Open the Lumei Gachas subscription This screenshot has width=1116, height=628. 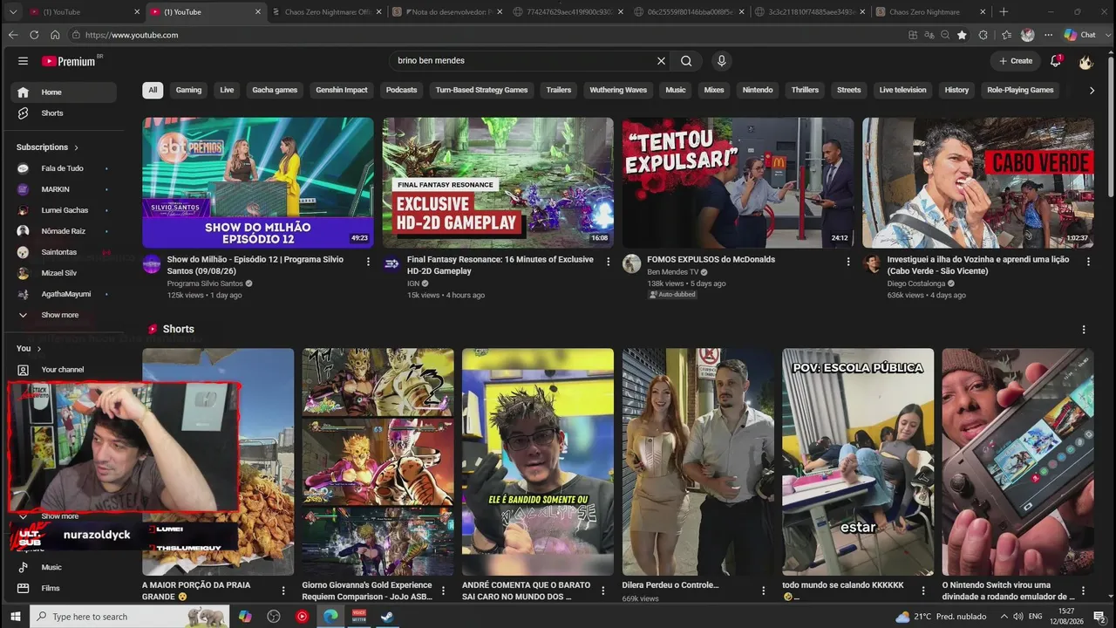point(64,210)
